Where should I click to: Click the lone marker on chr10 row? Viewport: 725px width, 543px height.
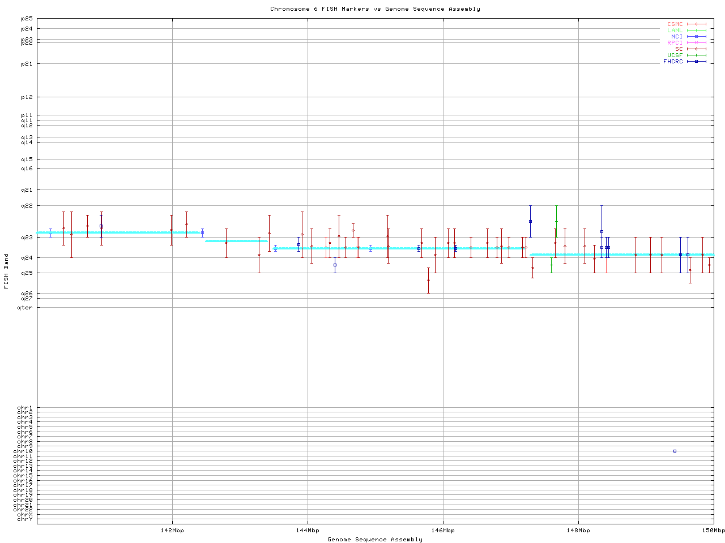(x=675, y=451)
